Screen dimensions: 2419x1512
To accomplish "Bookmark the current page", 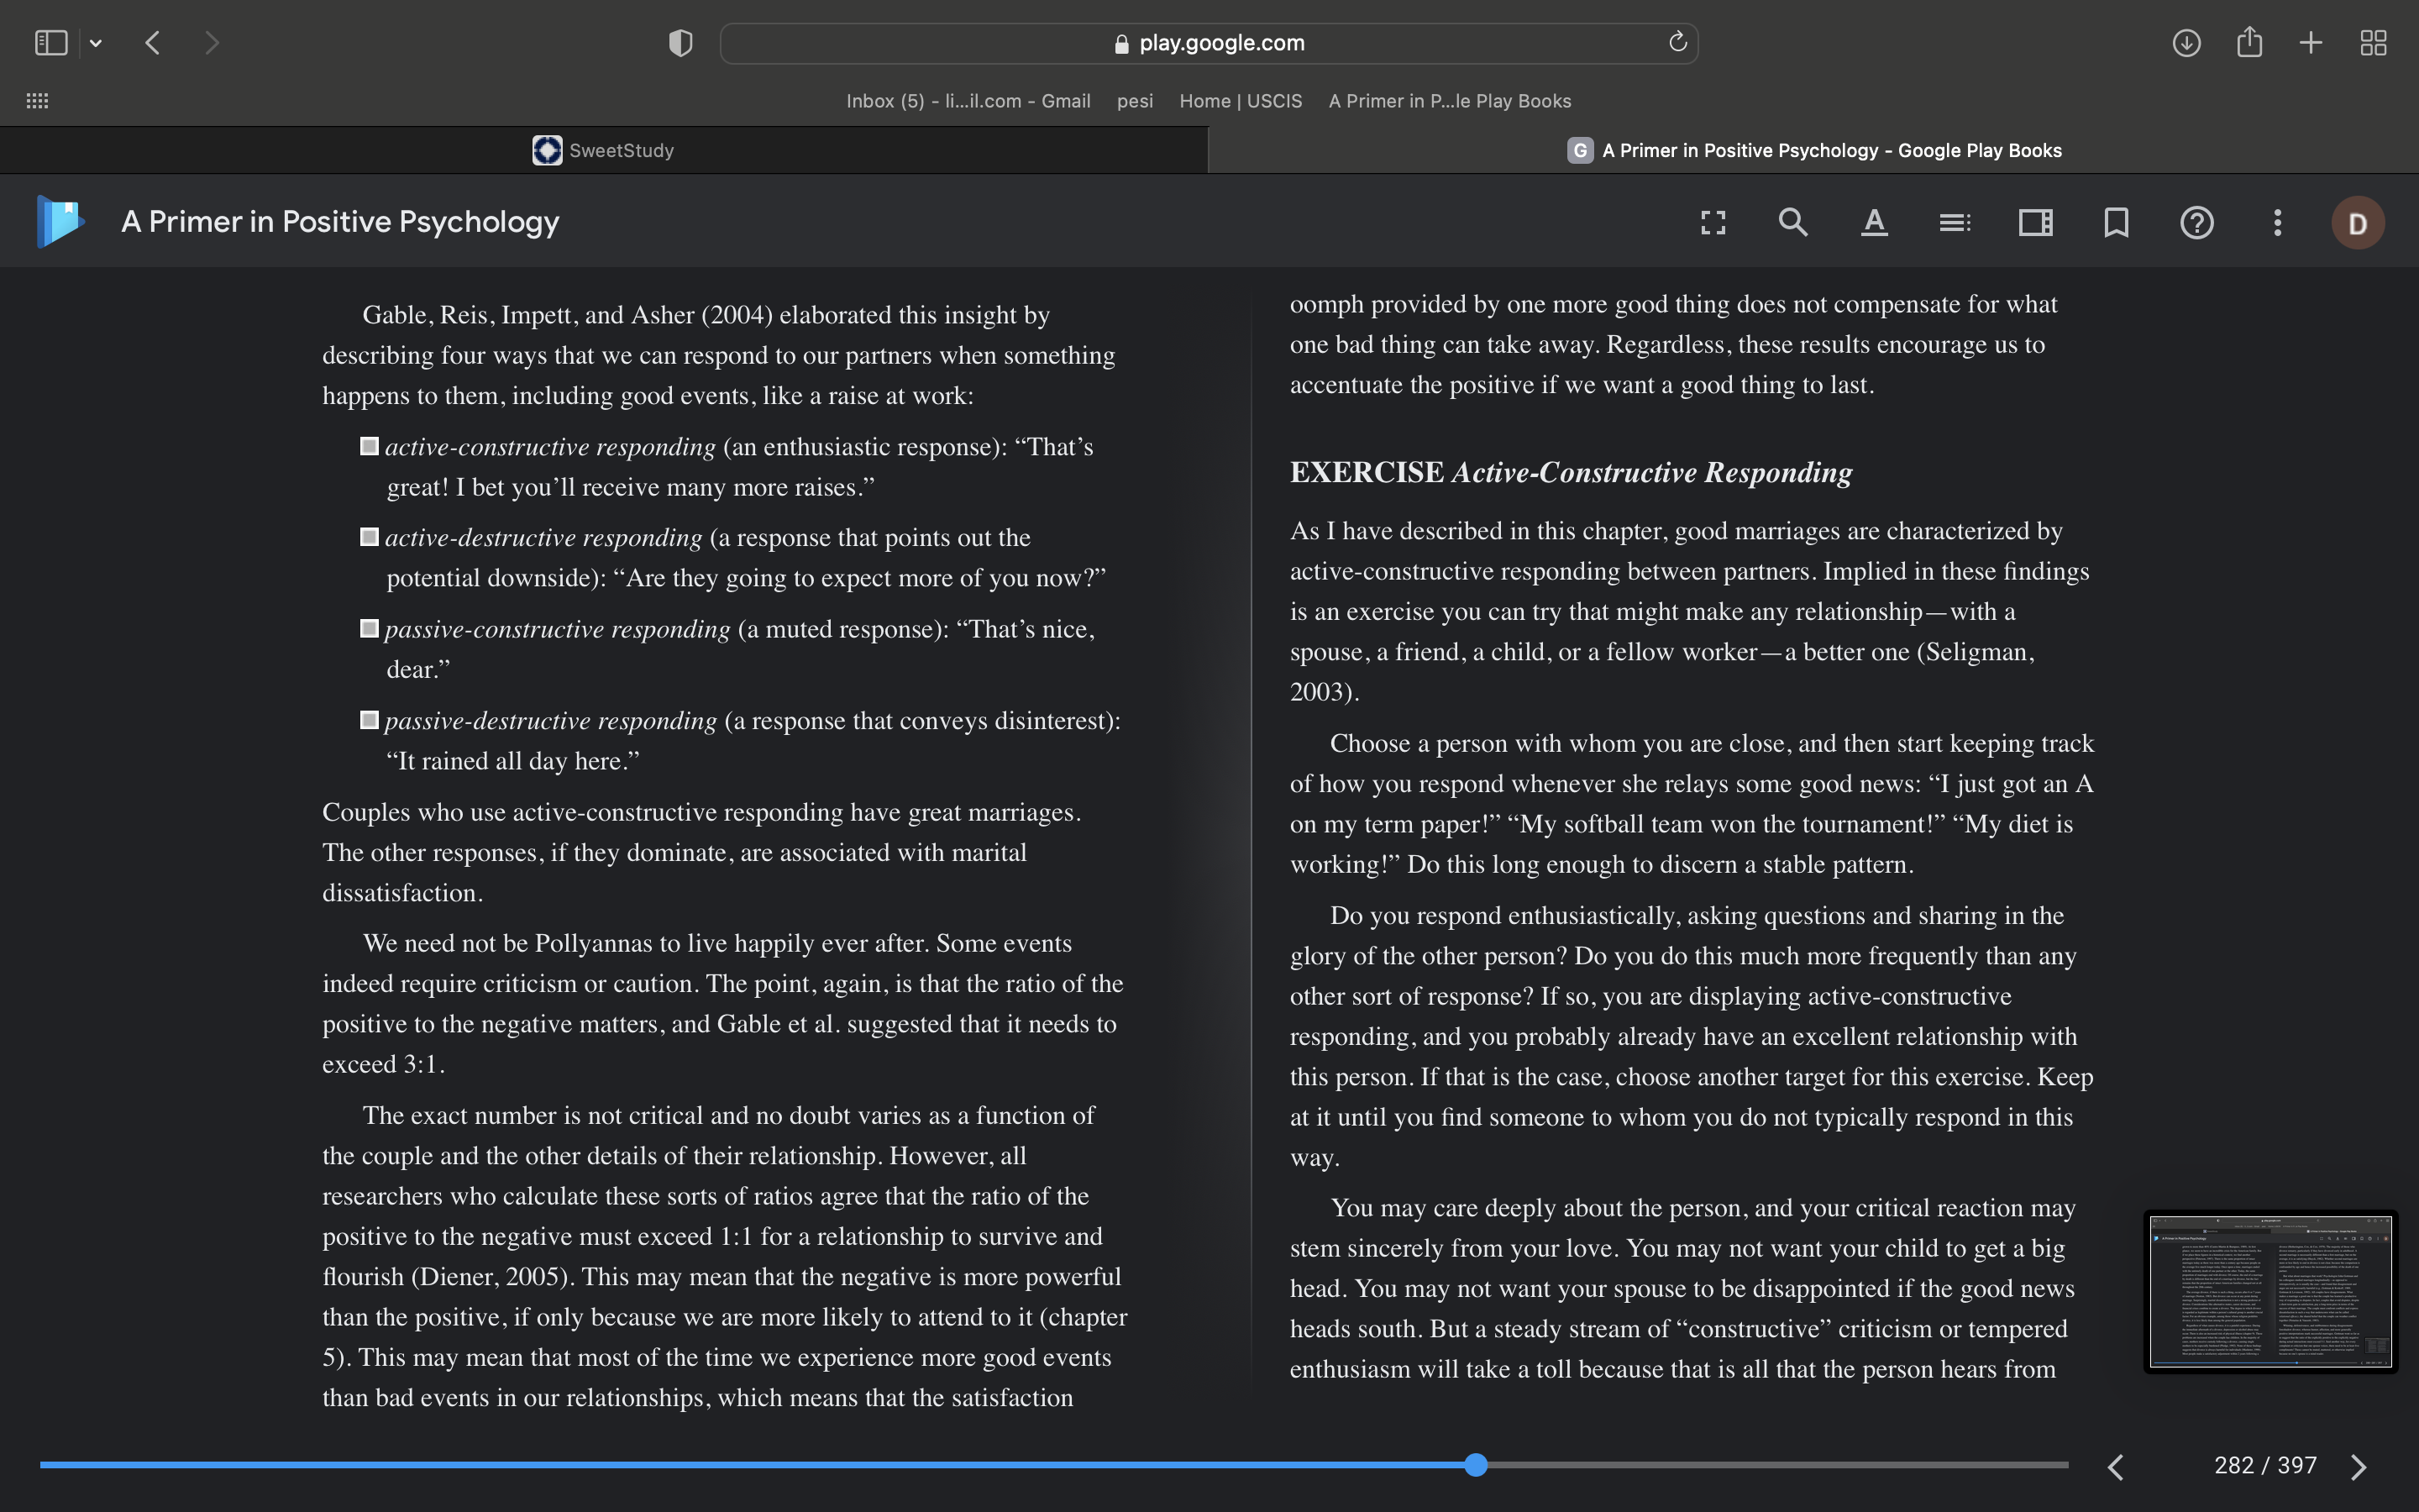I will [2116, 222].
